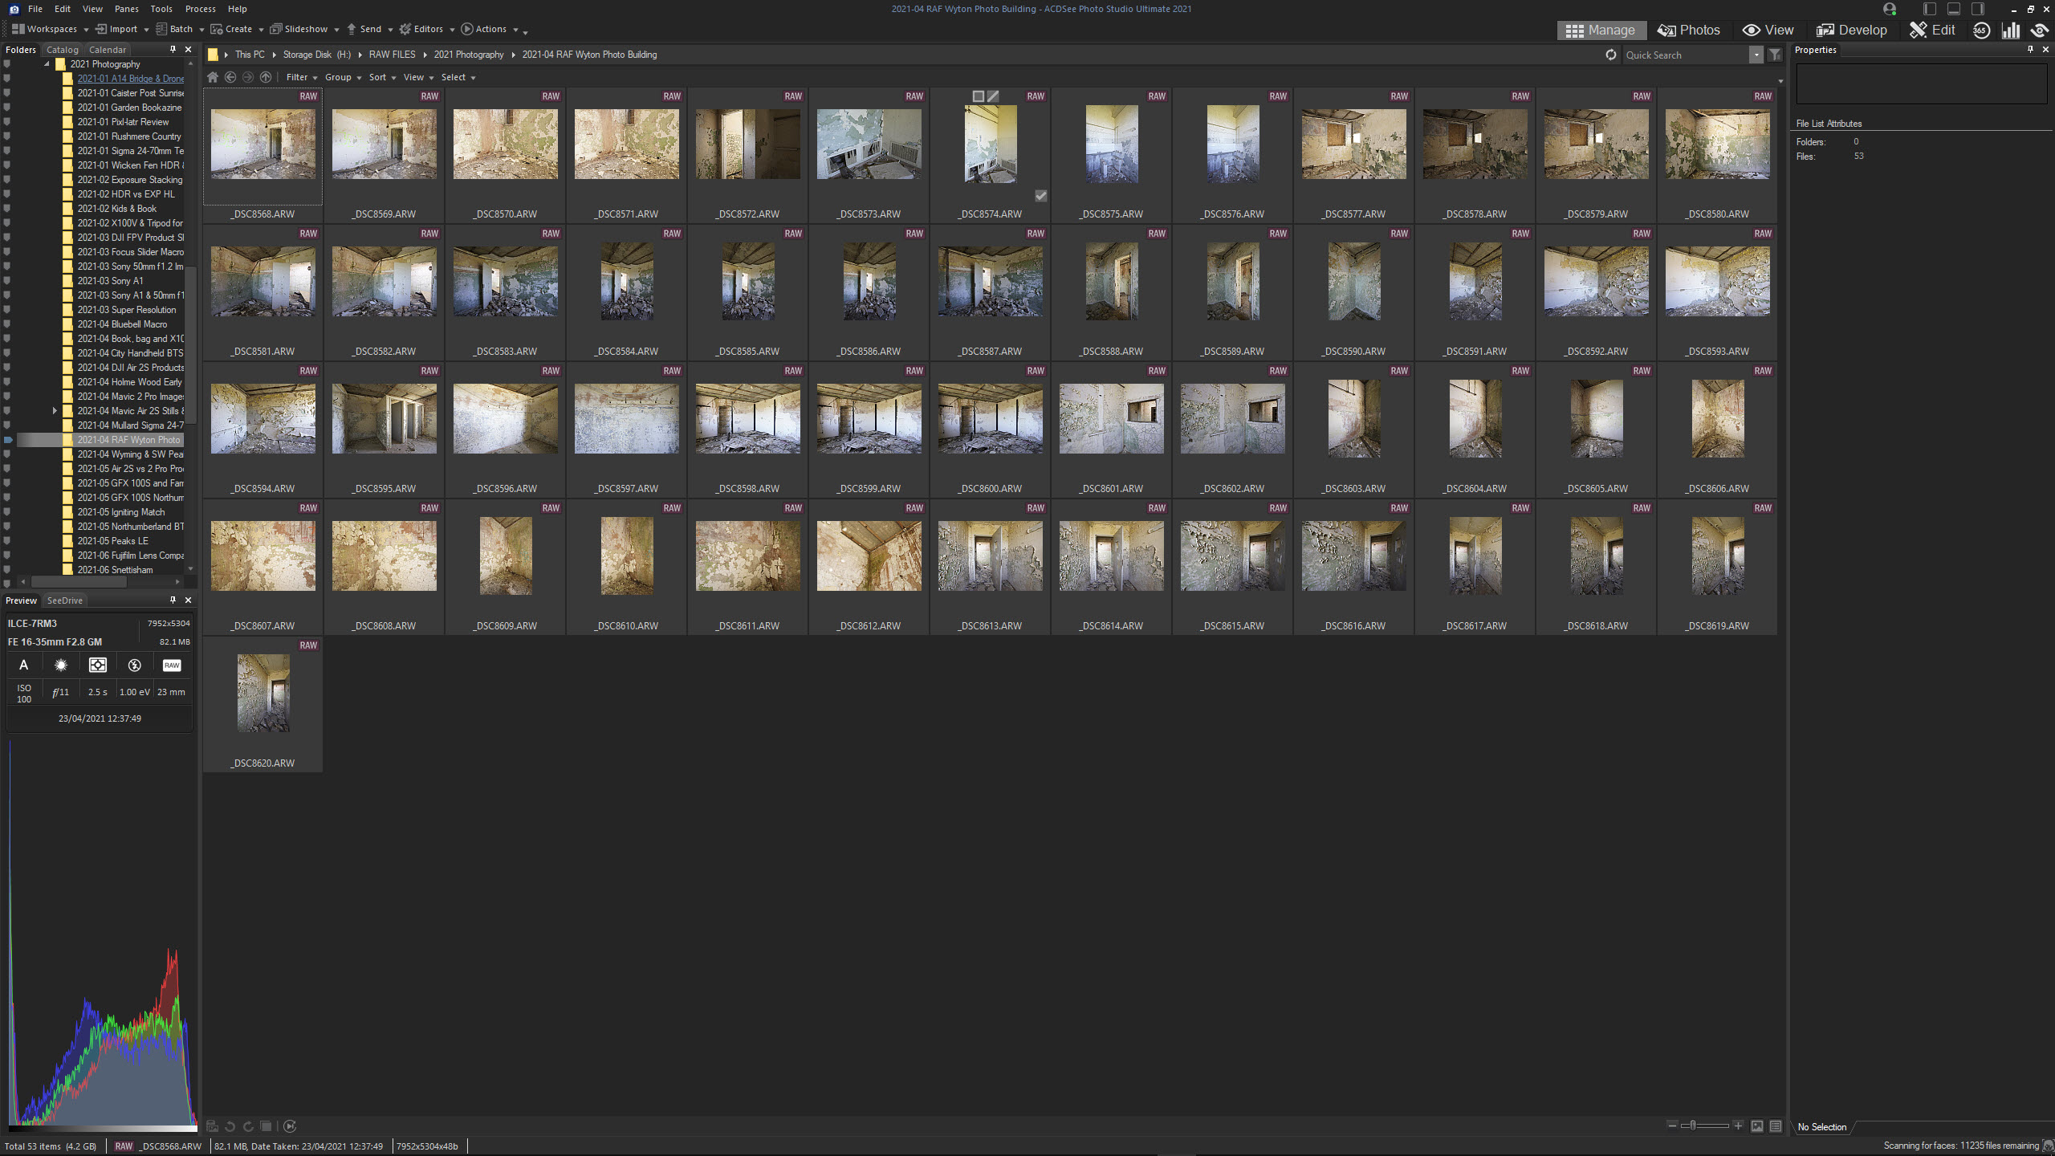Click the Home navigation icon

click(213, 77)
